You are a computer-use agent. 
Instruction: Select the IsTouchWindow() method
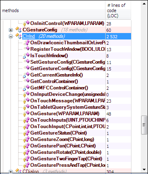49,56
